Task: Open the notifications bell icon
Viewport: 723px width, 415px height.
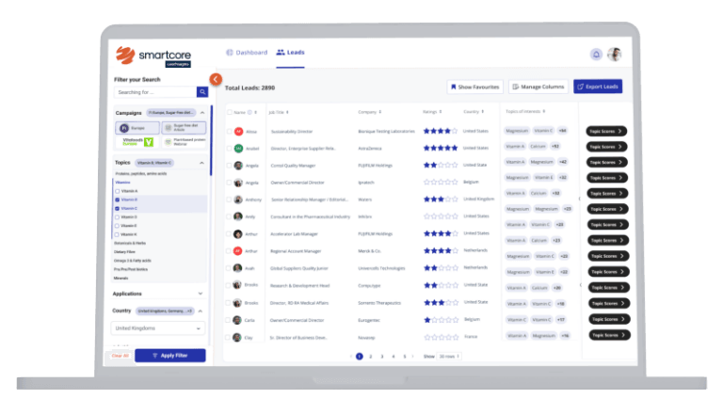Action: point(596,55)
